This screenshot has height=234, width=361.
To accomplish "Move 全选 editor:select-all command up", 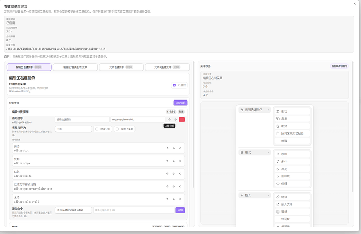I will (167, 199).
